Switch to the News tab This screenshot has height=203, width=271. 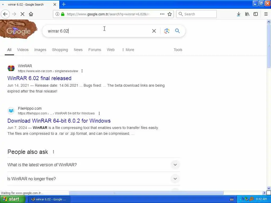point(78,50)
